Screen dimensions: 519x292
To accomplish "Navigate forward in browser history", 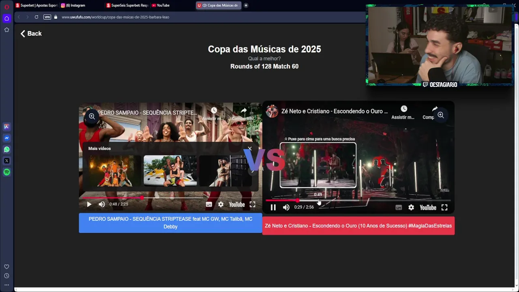I will tap(27, 17).
